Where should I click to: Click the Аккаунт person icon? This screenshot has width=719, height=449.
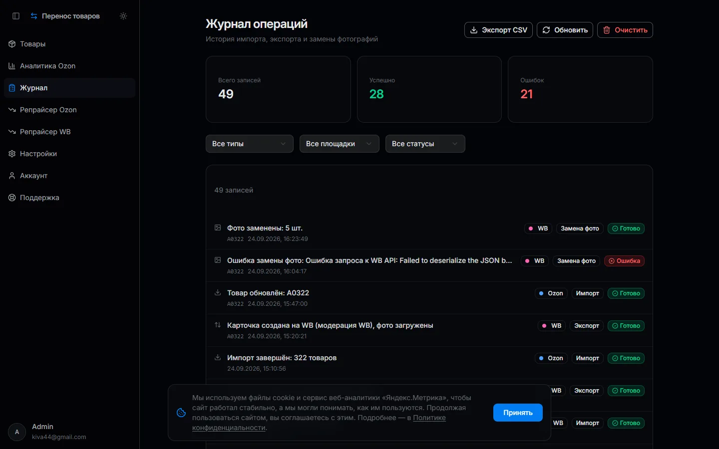pos(12,176)
